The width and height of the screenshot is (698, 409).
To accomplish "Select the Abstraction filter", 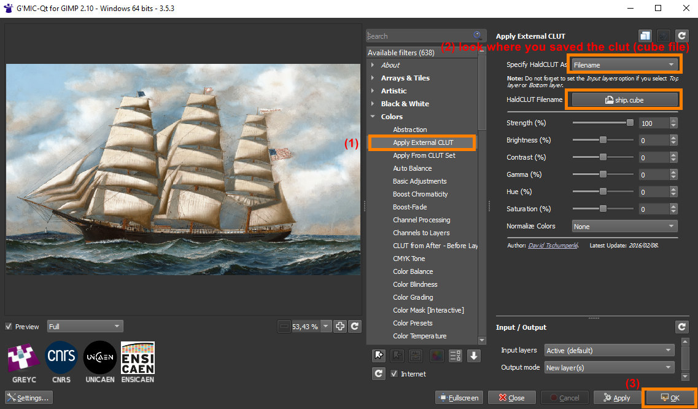I will (409, 130).
